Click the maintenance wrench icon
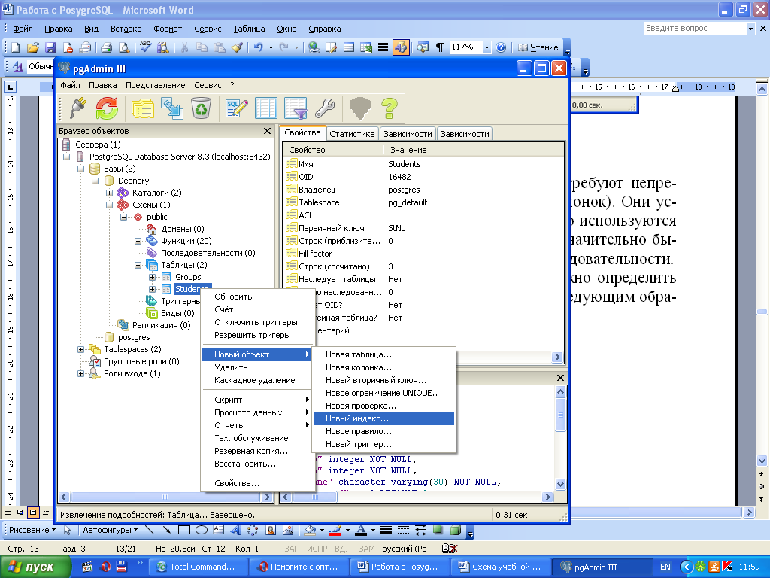The height and width of the screenshot is (578, 770). pos(325,108)
